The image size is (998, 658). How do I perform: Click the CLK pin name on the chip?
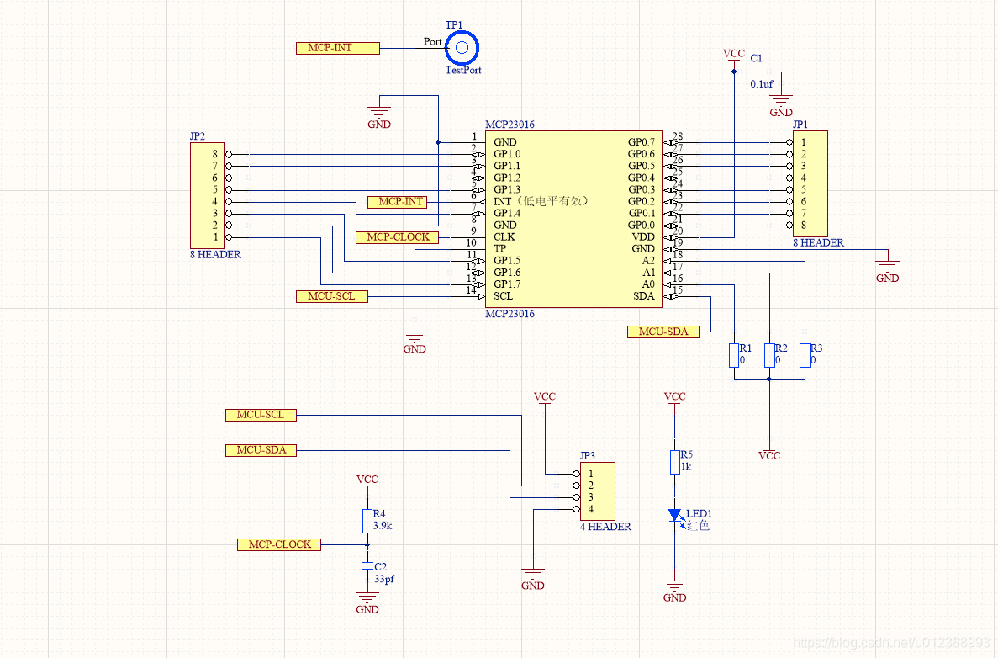[x=504, y=237]
